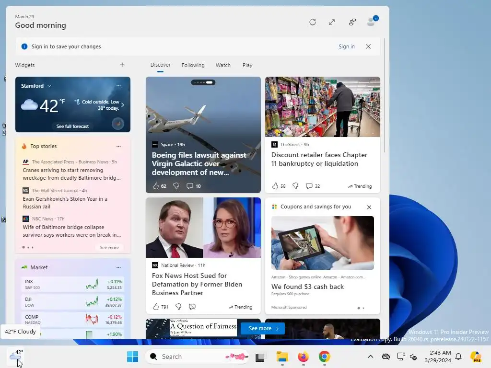This screenshot has width=491, height=368.
Task: Click disabled comments icon on Fox article
Action: 192,307
